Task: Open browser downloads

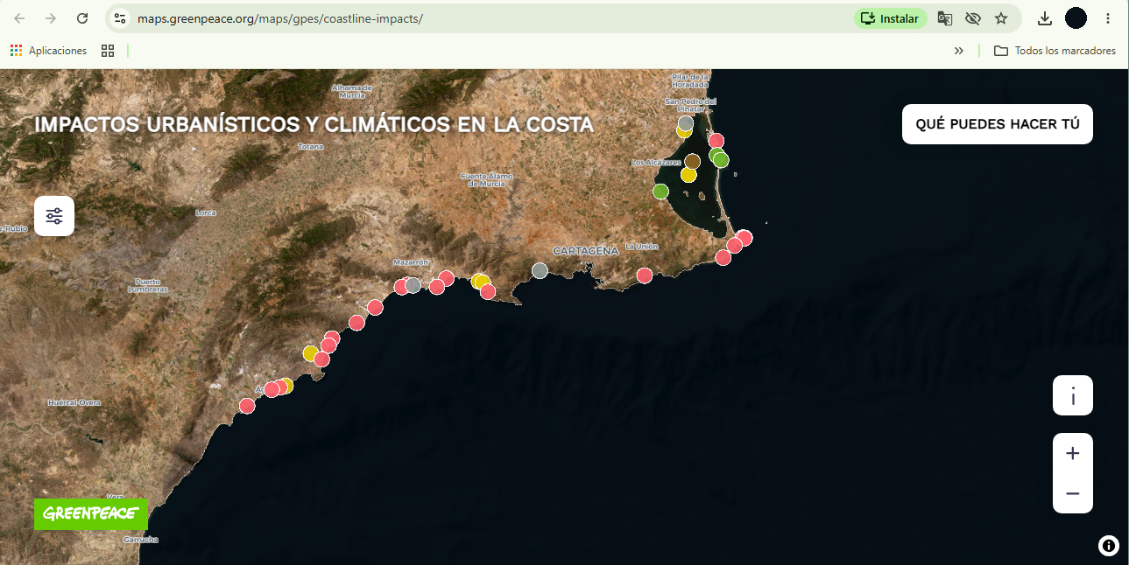Action: [1044, 18]
